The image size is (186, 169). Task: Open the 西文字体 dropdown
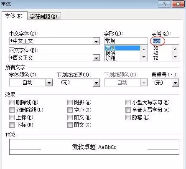point(96,58)
